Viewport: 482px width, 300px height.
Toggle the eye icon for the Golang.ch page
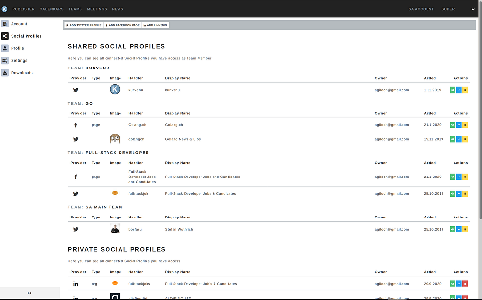[x=453, y=125]
